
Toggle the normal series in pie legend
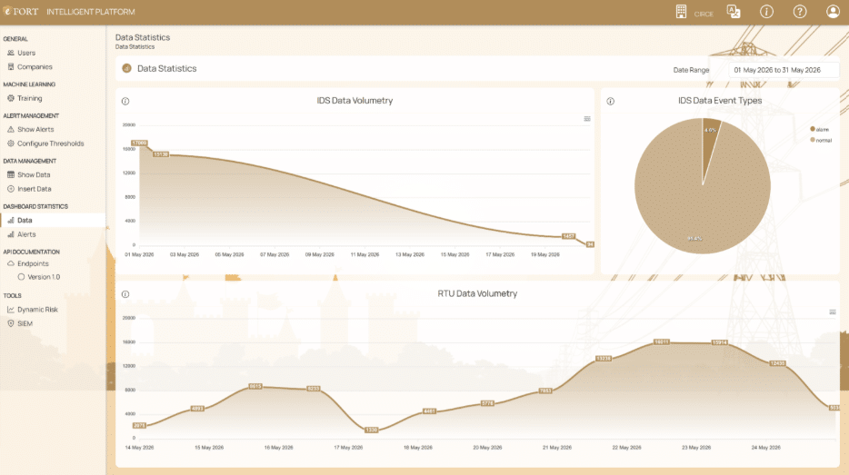[821, 140]
